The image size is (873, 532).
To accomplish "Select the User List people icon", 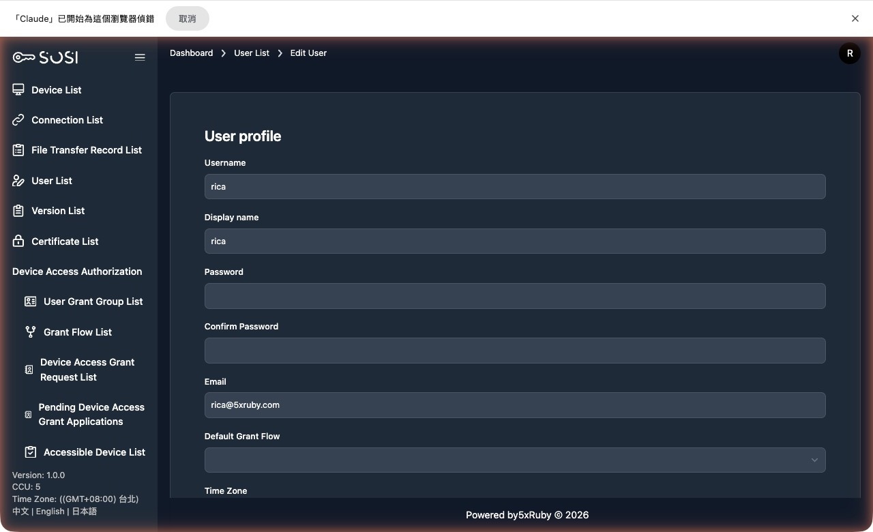I will click(x=18, y=180).
